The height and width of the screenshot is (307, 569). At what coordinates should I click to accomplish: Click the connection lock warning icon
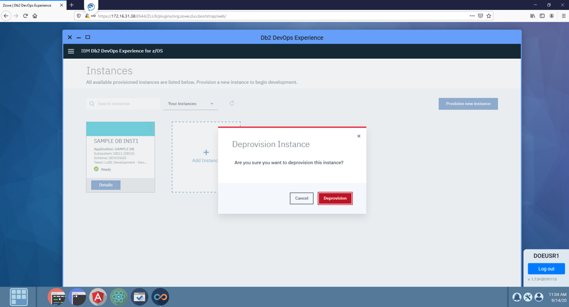(x=87, y=16)
